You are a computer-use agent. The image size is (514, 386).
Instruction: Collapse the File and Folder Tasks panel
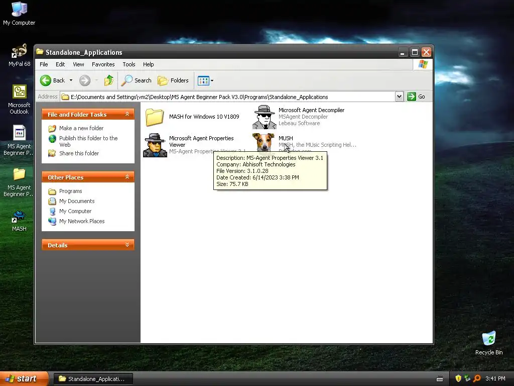(x=127, y=114)
